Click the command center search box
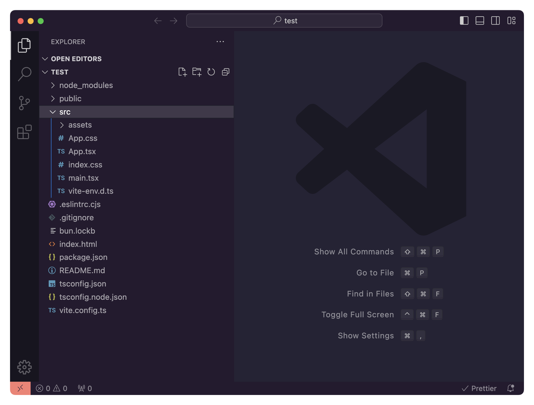The image size is (534, 405). [284, 21]
